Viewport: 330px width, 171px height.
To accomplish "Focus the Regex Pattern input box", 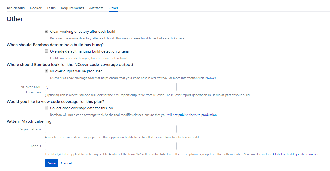I will coord(111,129).
